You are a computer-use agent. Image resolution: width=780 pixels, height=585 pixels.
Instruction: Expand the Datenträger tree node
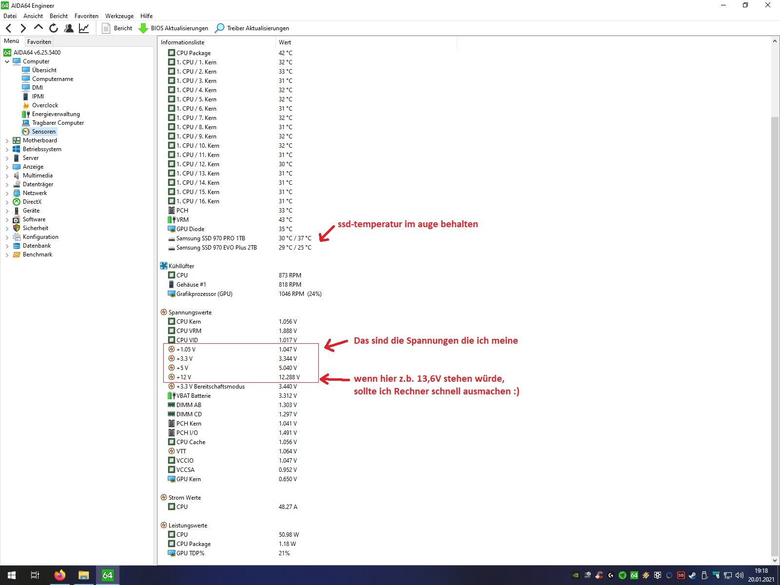coord(7,184)
